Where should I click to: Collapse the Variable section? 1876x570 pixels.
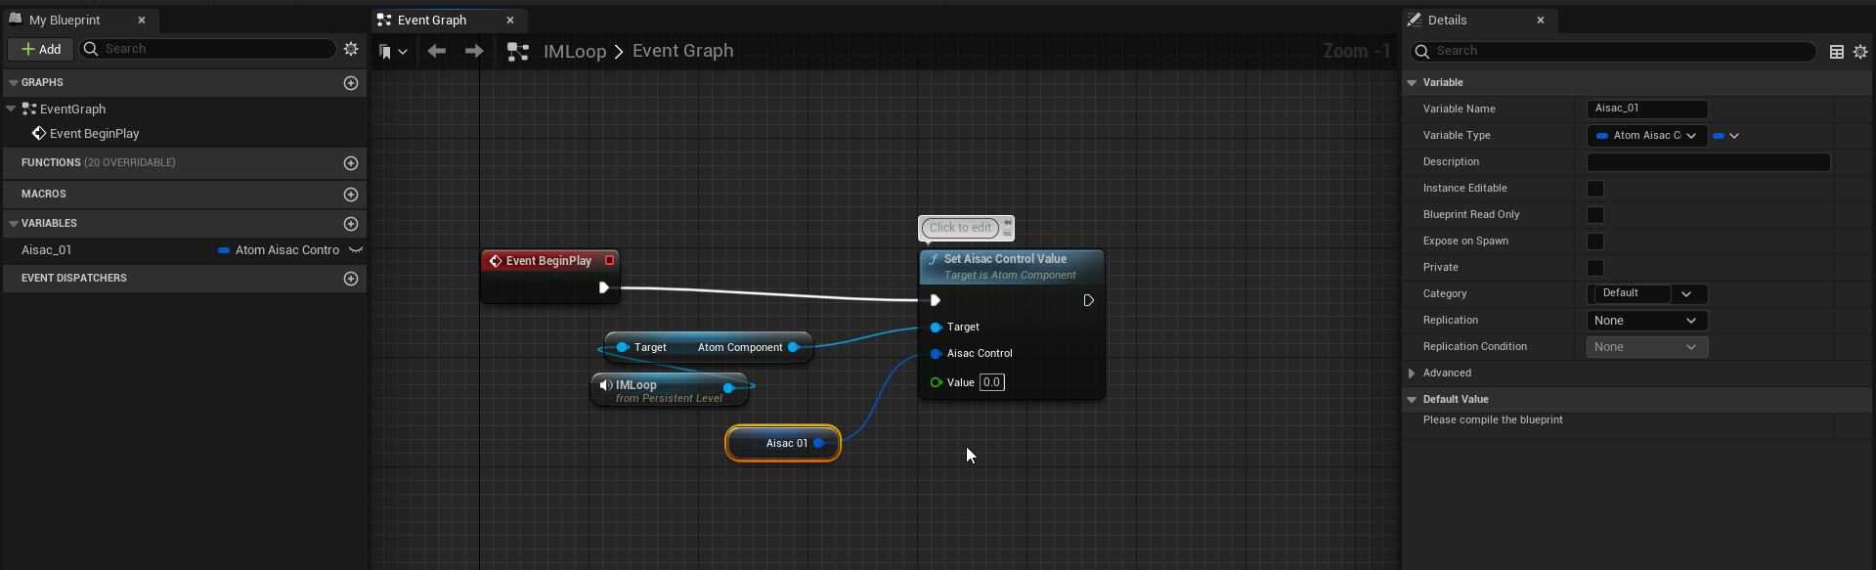tap(1412, 83)
